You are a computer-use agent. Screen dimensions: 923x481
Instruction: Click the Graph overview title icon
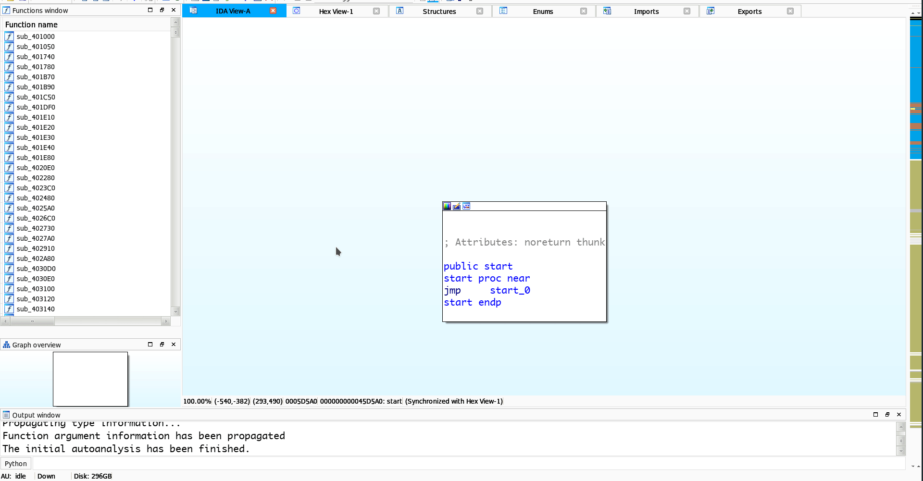[x=6, y=345]
